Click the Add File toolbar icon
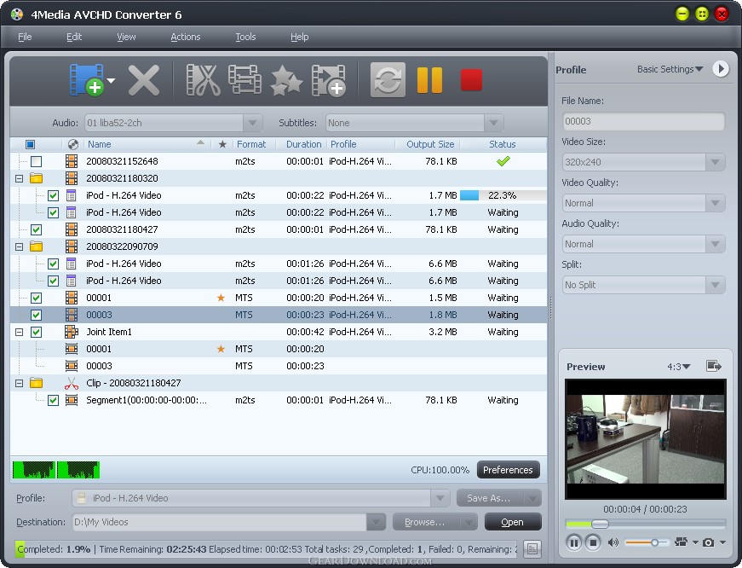 pyautogui.click(x=87, y=79)
